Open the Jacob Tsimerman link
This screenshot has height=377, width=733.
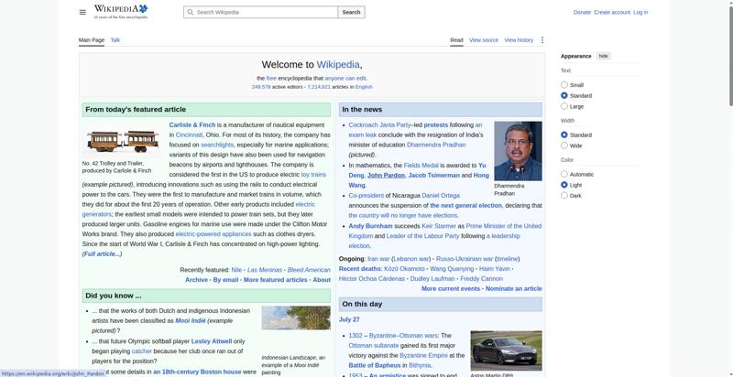[433, 176]
